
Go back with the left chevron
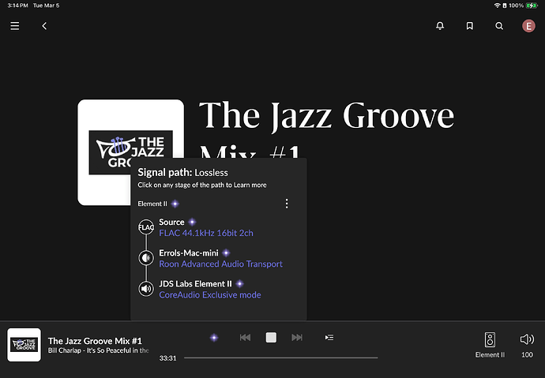click(x=44, y=26)
